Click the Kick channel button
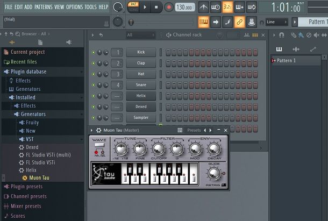Viewport: 328px width, 221px height. pyautogui.click(x=141, y=52)
